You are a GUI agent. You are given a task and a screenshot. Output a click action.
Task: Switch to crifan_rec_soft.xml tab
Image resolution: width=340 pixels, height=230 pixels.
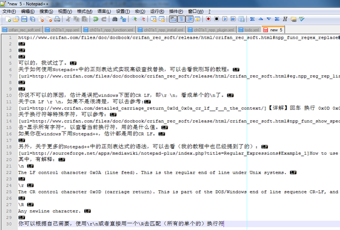point(22,30)
